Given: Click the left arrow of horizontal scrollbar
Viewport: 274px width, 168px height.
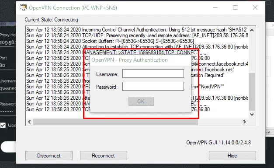Looking at the screenshot, I should [29, 122].
